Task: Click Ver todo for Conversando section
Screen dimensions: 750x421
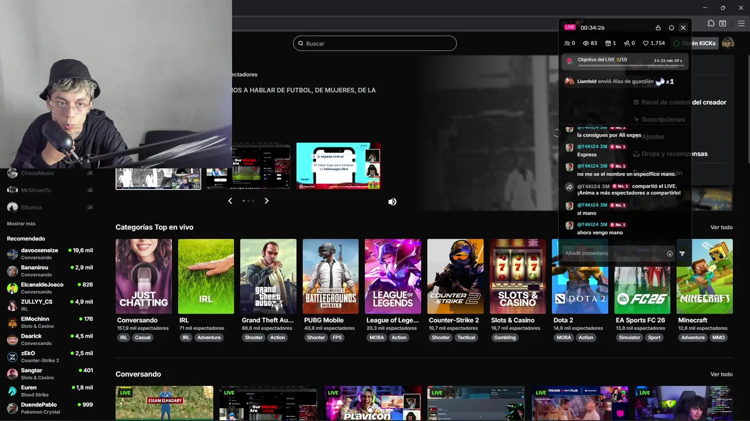Action: [721, 374]
